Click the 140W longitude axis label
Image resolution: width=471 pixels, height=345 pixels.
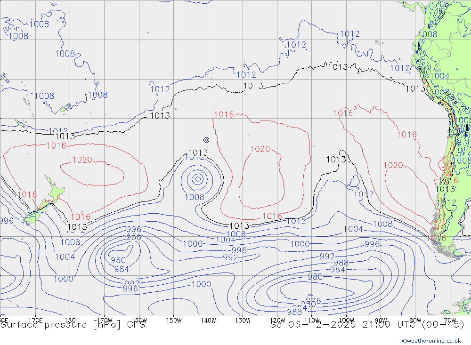tap(208, 321)
